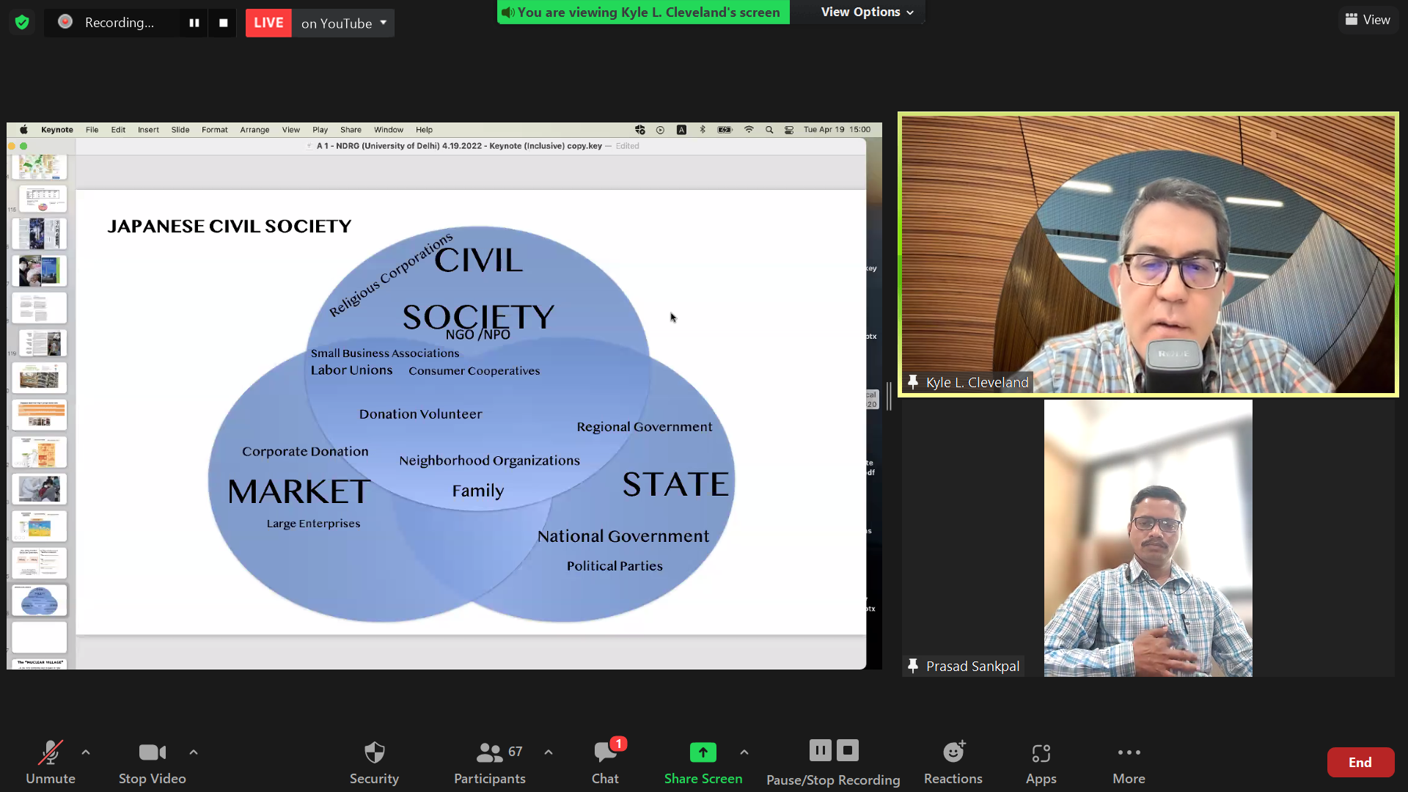Click the green Share Screen icon

[703, 752]
